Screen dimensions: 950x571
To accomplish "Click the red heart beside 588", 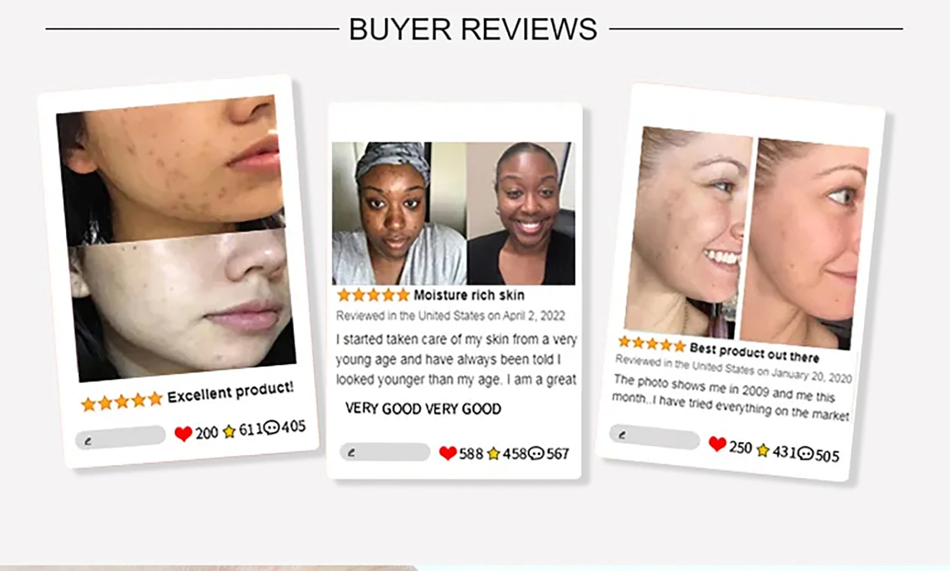I will click(448, 453).
